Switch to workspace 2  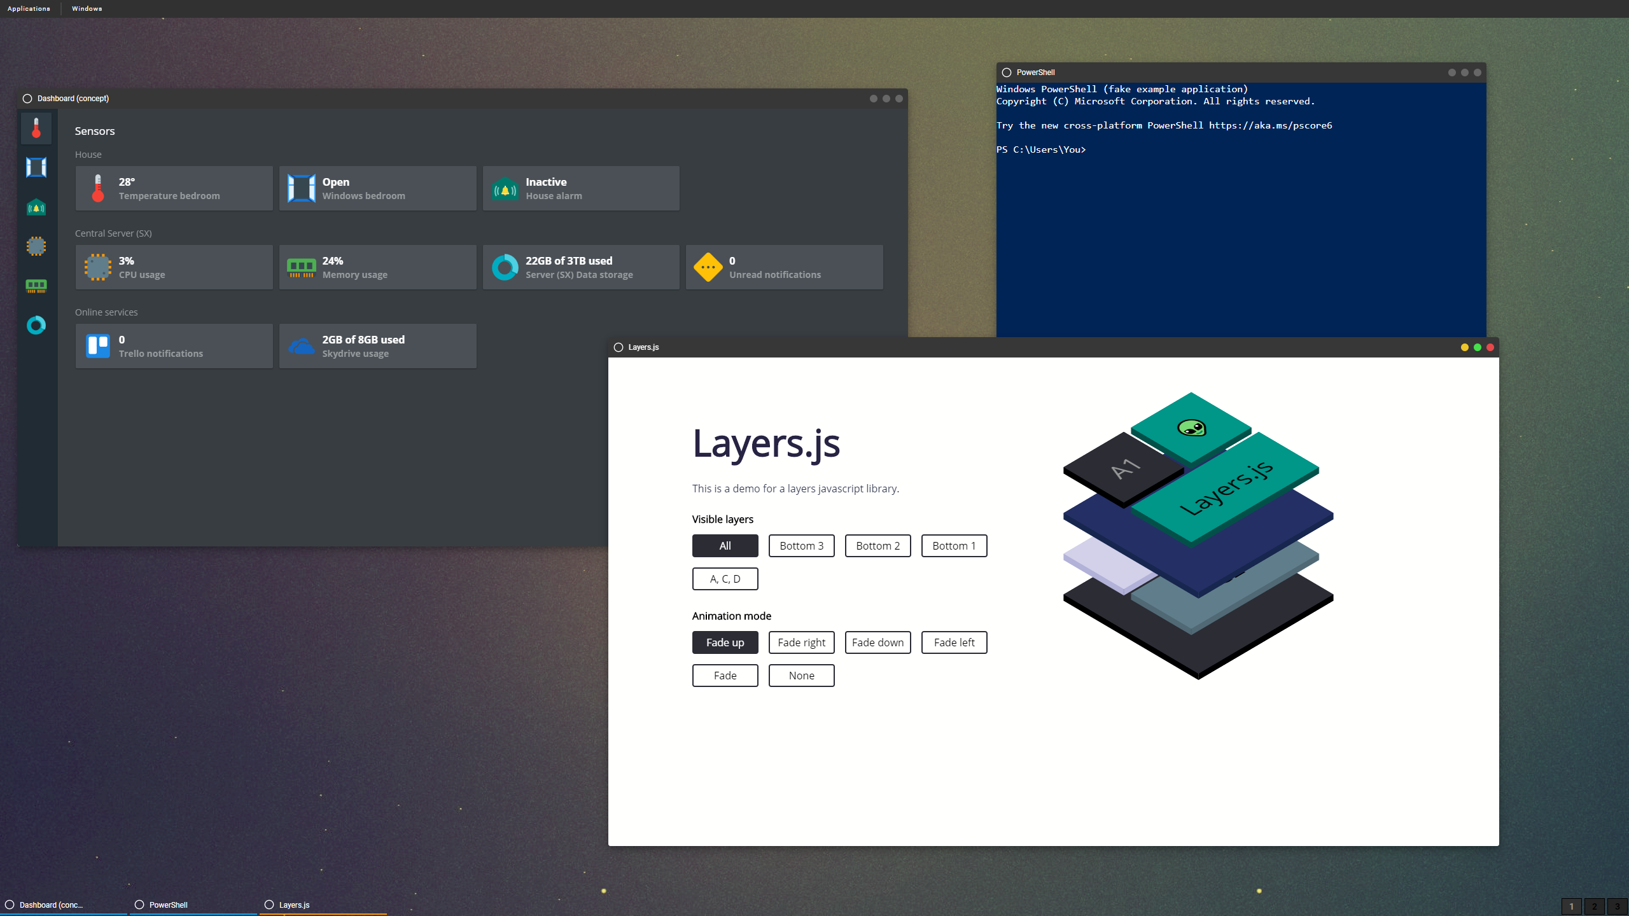click(1594, 906)
